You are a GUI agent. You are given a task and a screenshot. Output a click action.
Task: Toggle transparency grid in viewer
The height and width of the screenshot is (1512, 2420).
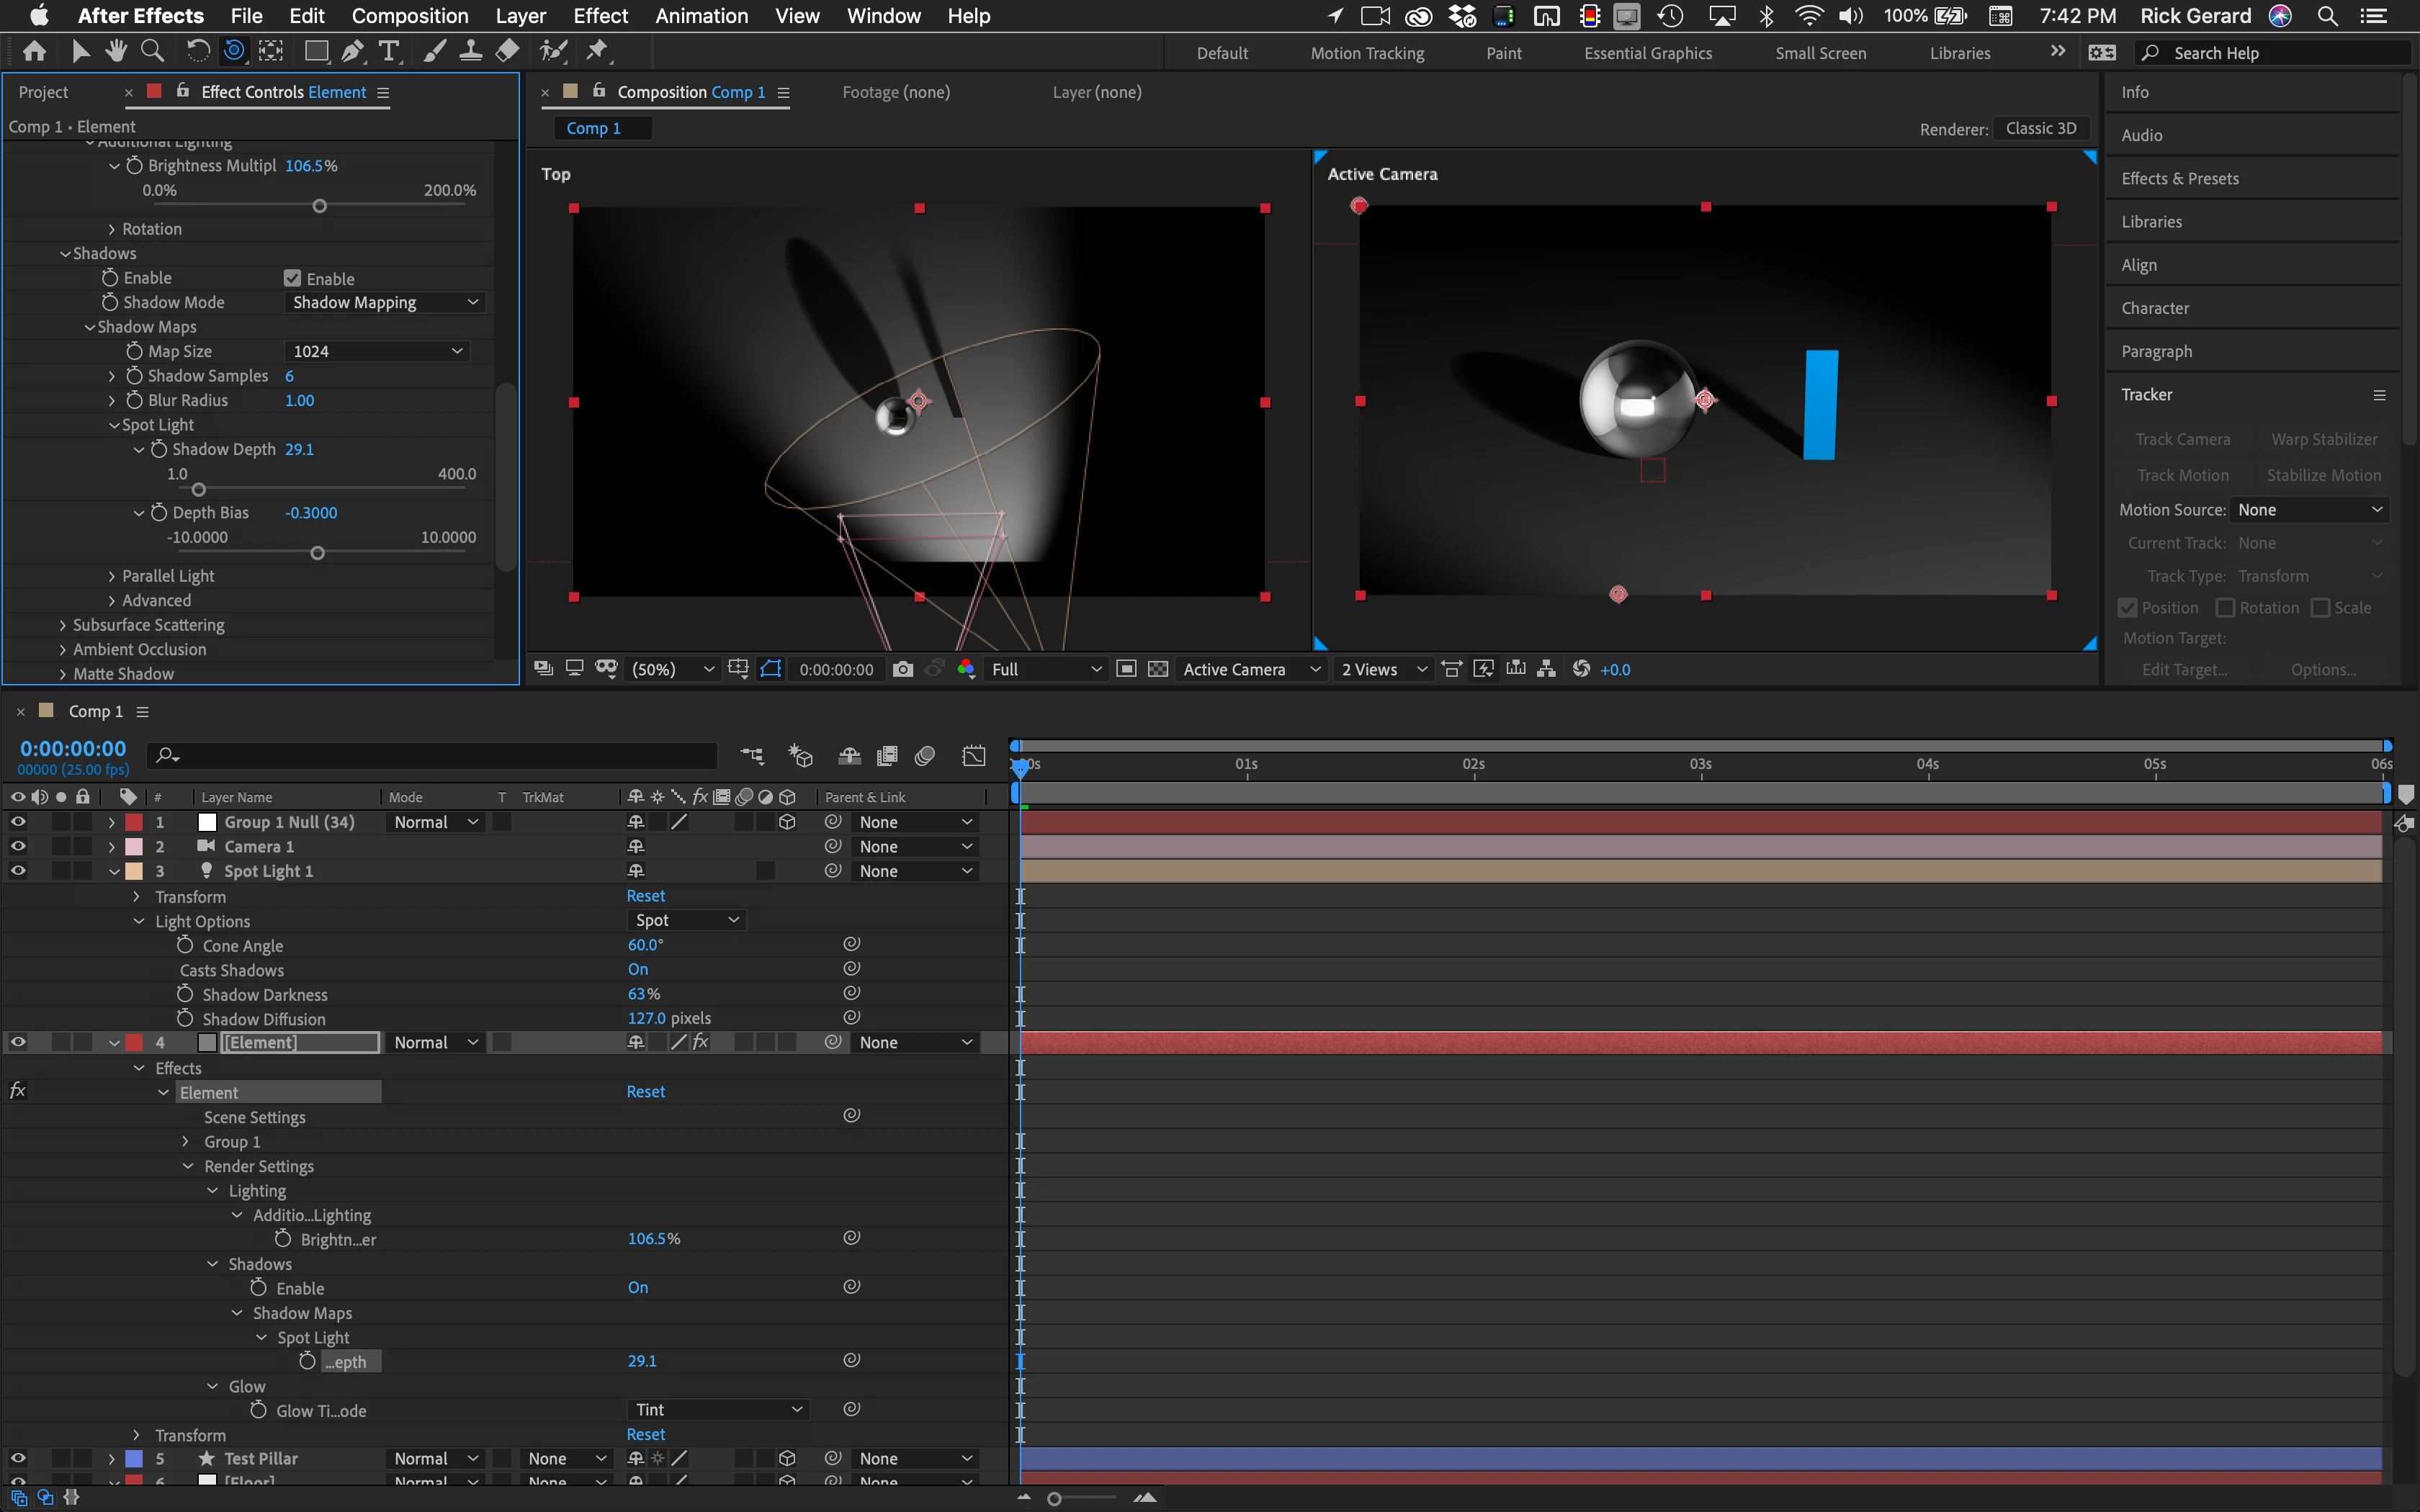click(1157, 669)
